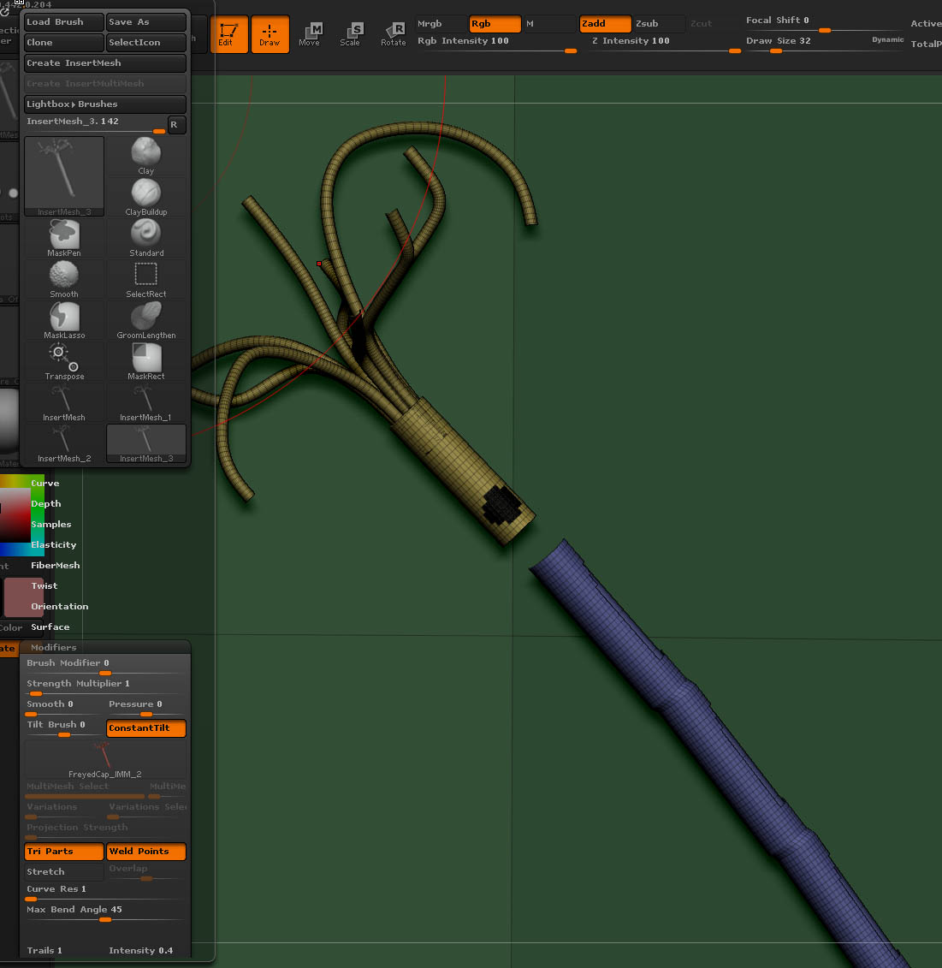Select the MaskRect brush

[x=146, y=362]
